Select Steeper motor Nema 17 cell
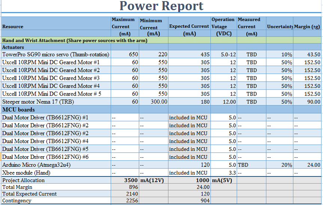Screen dimensions: 323x205 [56, 102]
